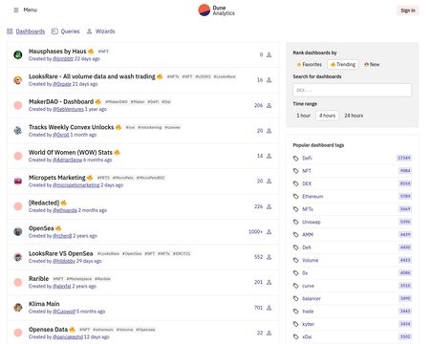Screen dimensions: 430x344
Task: Click favorites person icon beside 552 count
Action: tap(269, 257)
